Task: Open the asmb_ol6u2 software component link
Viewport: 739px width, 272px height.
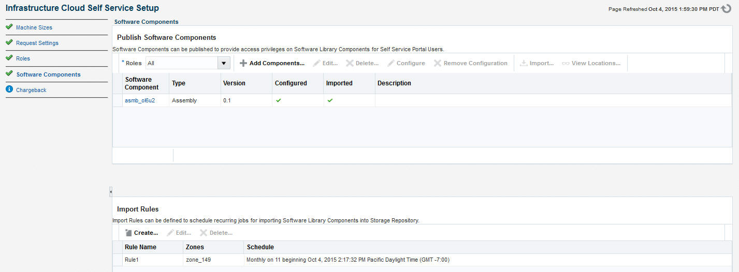Action: 140,100
